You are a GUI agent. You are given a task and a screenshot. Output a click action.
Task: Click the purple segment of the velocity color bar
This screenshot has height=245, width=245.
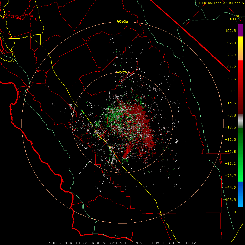240,30
